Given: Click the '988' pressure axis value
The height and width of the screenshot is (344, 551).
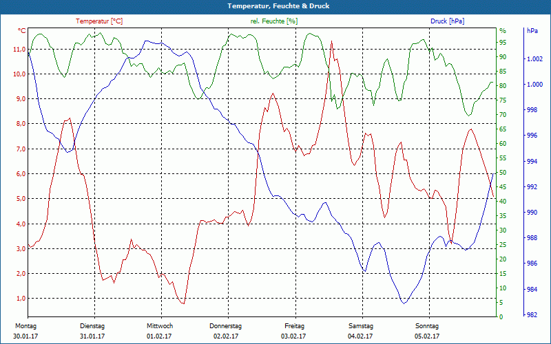Looking at the screenshot, I should tap(532, 238).
